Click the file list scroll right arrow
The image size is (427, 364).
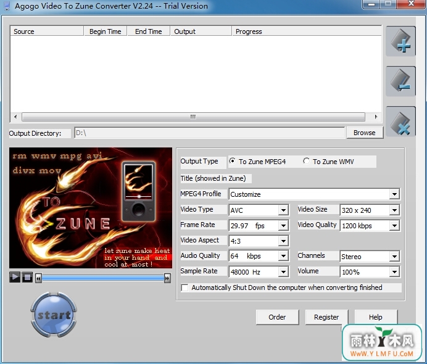pos(376,117)
